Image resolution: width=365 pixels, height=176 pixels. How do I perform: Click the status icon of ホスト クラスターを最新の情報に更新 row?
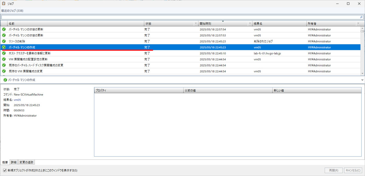[4, 53]
